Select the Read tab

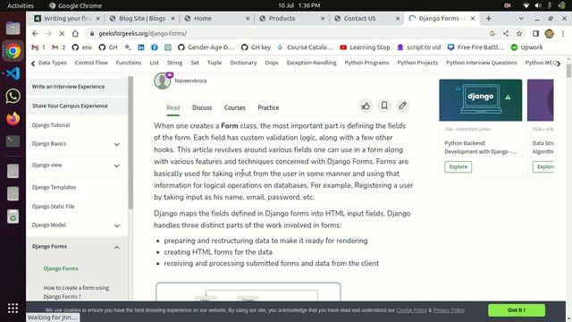(172, 107)
